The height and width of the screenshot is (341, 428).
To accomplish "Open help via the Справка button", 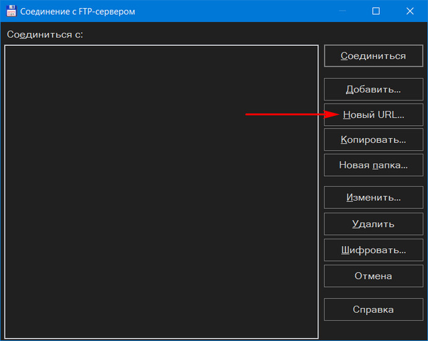I will (x=373, y=309).
